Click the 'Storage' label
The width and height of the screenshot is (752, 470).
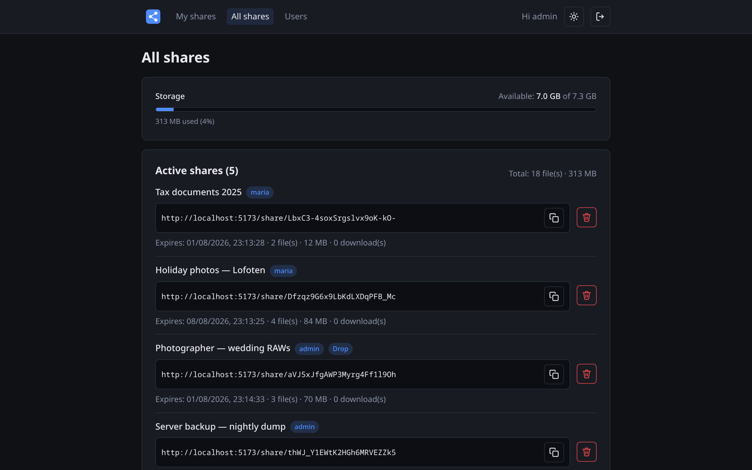170,96
